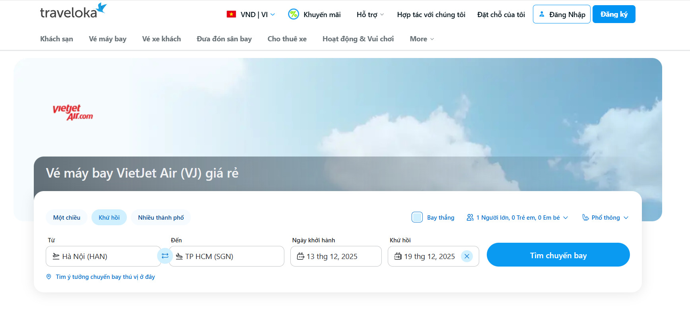Open Vé xe khách tab

[161, 39]
